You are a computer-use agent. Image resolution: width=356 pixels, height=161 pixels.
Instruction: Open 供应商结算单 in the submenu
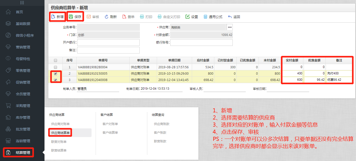click(60, 133)
